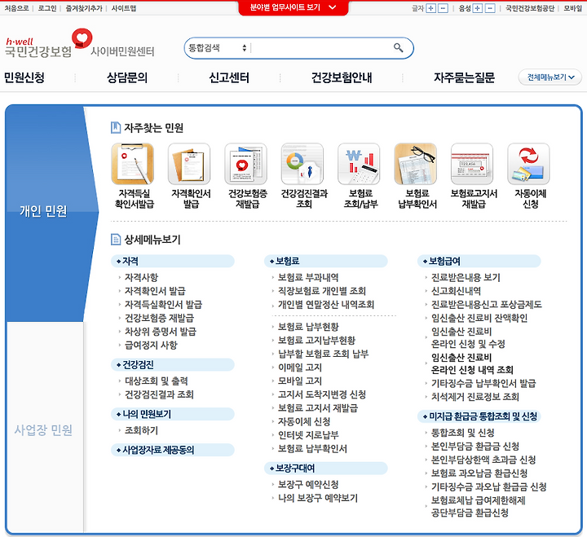The width and height of the screenshot is (587, 537).
Task: Open 나의 보장구 예약보기 link
Action: 318,498
